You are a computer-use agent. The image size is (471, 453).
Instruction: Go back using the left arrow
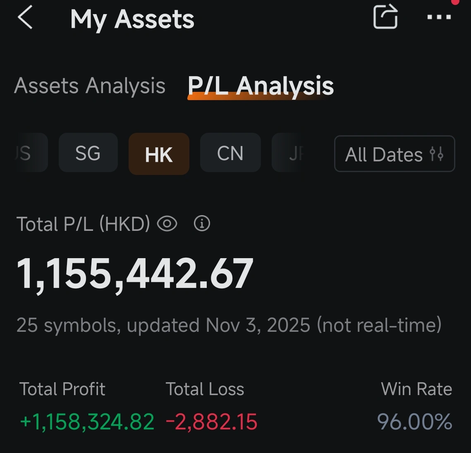pyautogui.click(x=25, y=18)
